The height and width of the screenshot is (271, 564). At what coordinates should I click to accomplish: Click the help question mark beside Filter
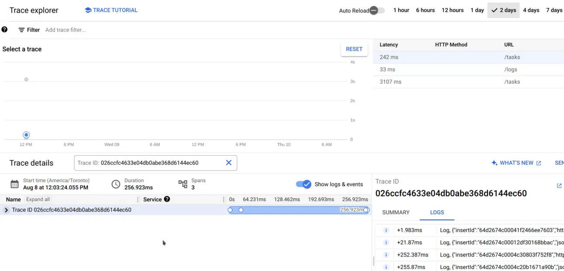[x=4, y=30]
